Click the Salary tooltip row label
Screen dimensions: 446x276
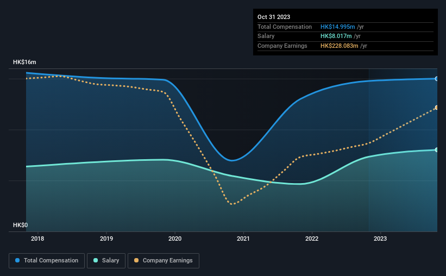266,36
